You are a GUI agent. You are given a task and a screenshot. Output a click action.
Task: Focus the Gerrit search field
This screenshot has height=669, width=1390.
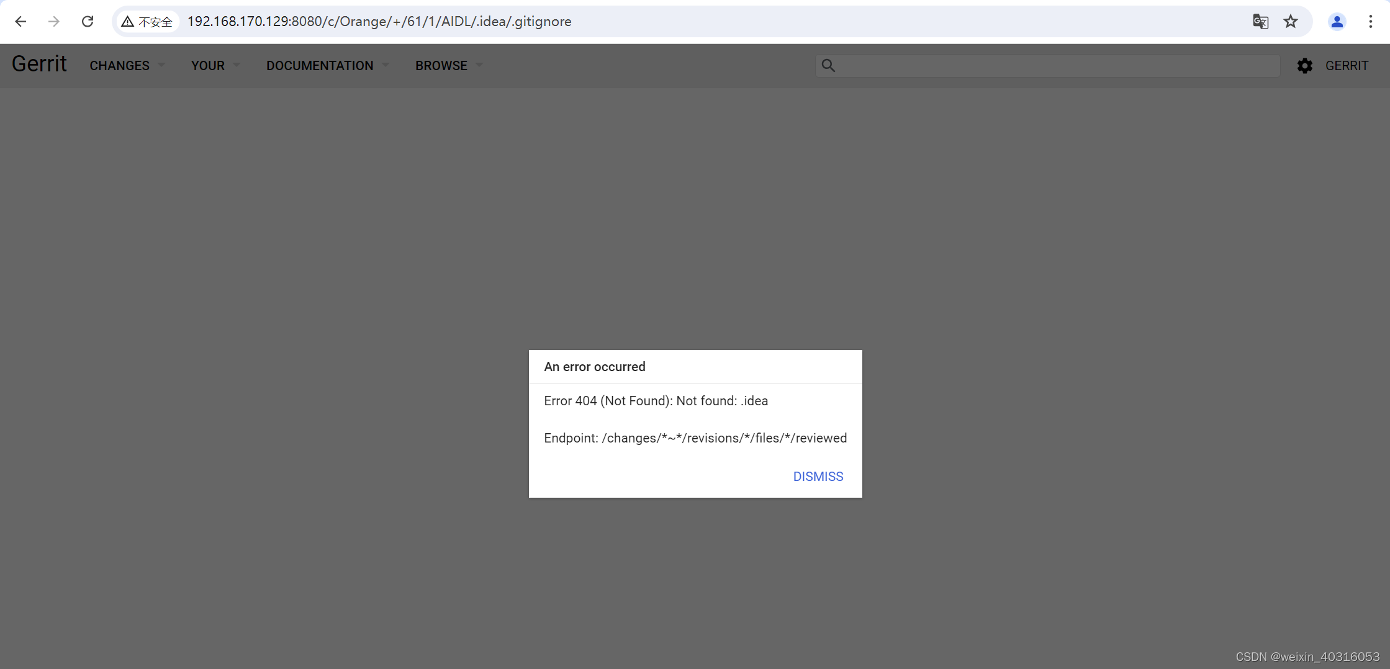coord(1048,65)
